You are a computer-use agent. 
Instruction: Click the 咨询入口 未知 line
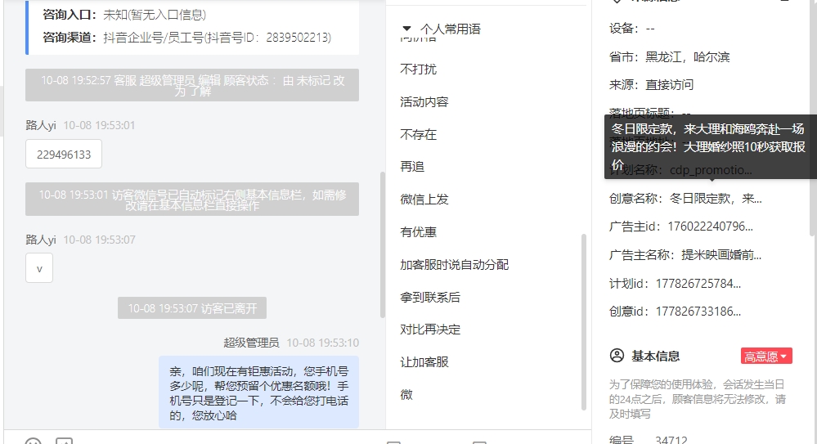pyautogui.click(x=124, y=15)
